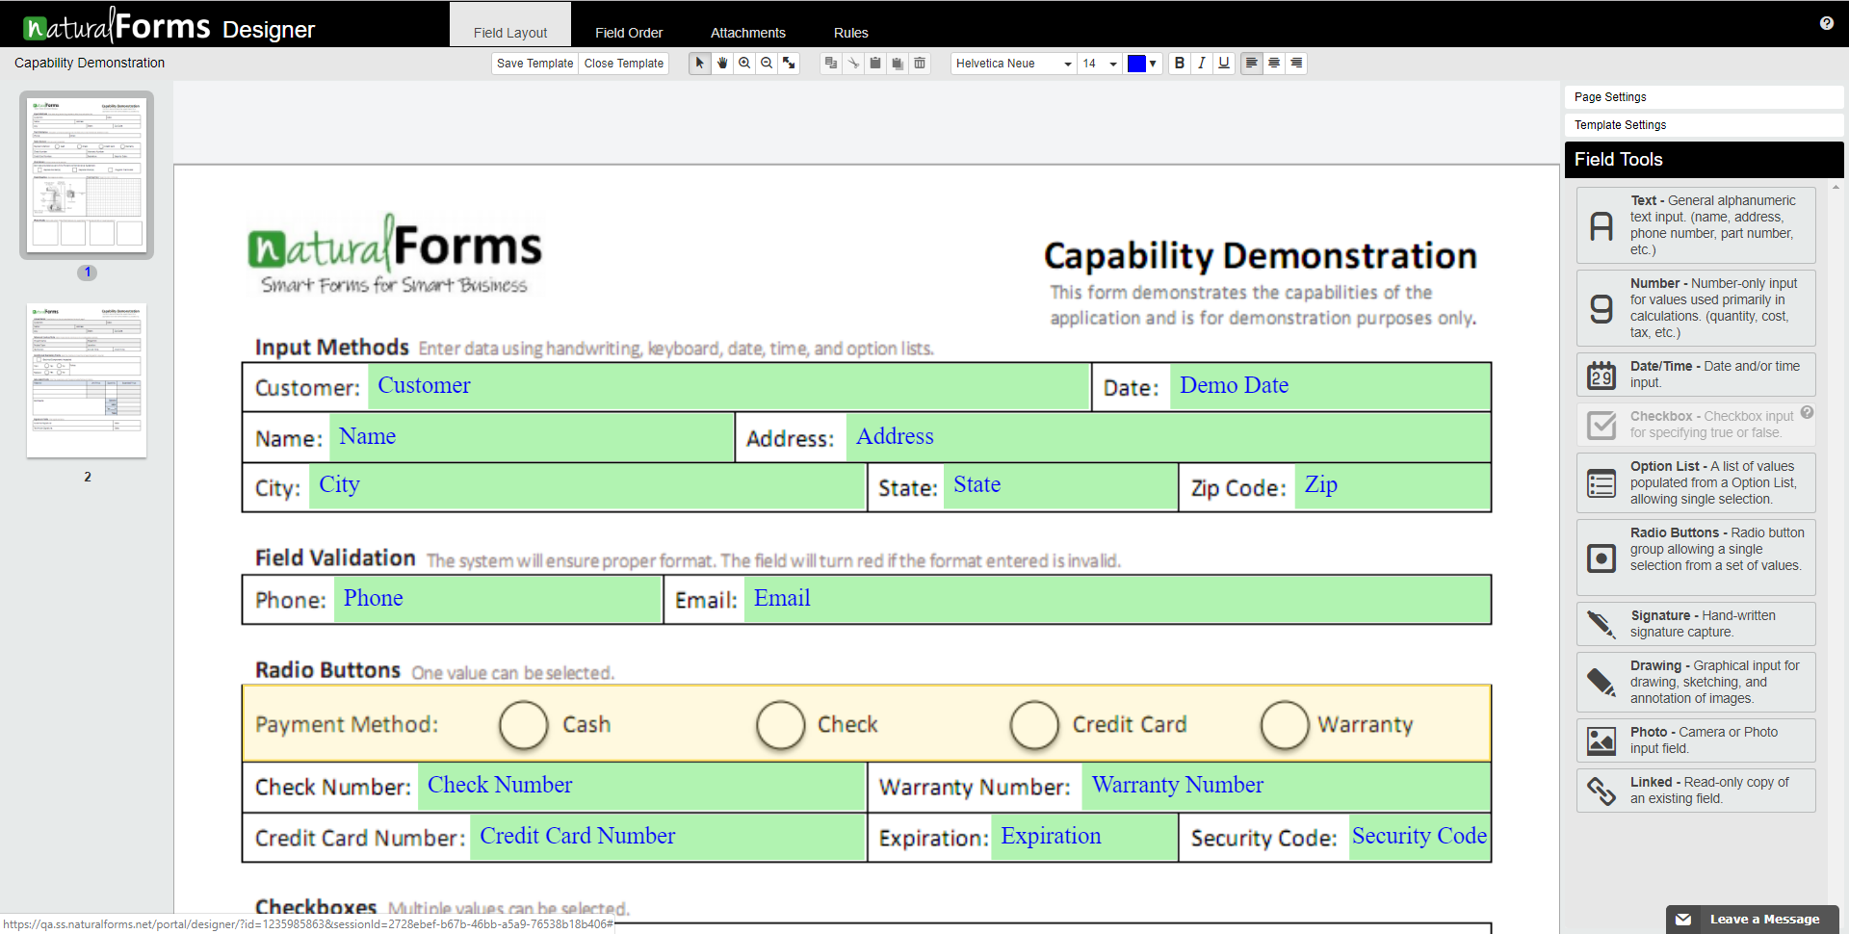Select the Text field tool
Screen dimensions: 1849x934
(1696, 225)
